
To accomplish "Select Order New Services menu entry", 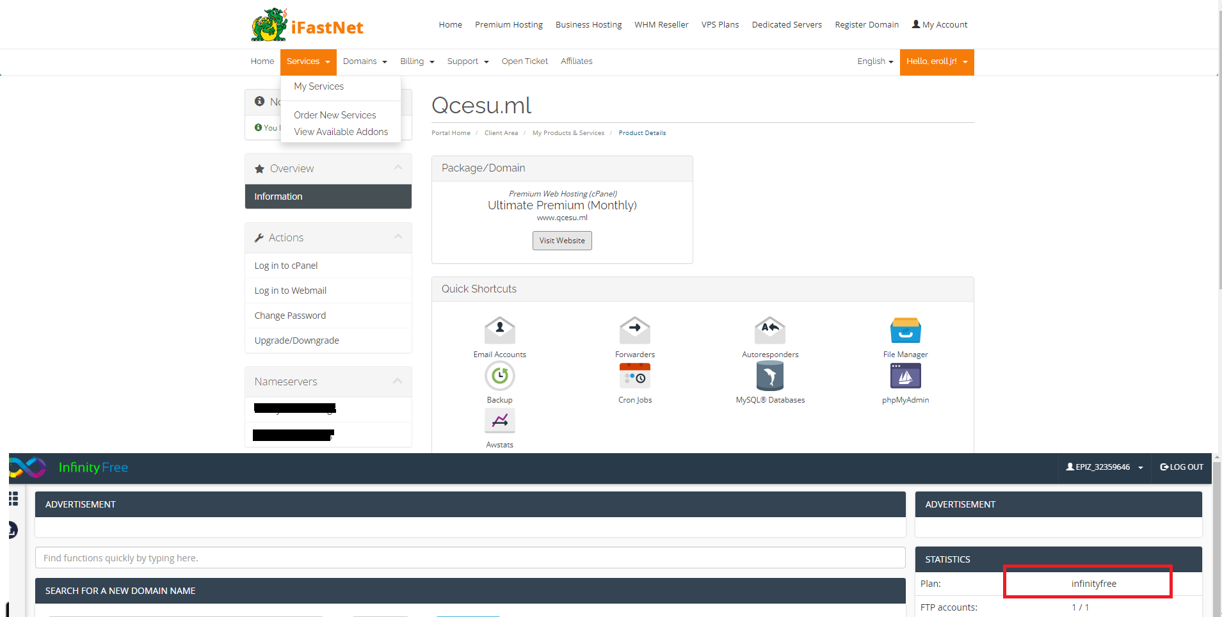I will 335,115.
